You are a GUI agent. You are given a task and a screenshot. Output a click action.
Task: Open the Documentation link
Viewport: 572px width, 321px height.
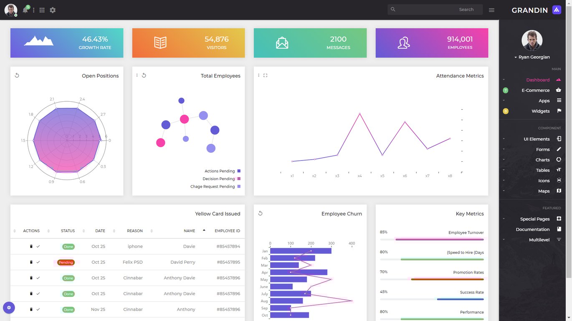[x=532, y=229]
